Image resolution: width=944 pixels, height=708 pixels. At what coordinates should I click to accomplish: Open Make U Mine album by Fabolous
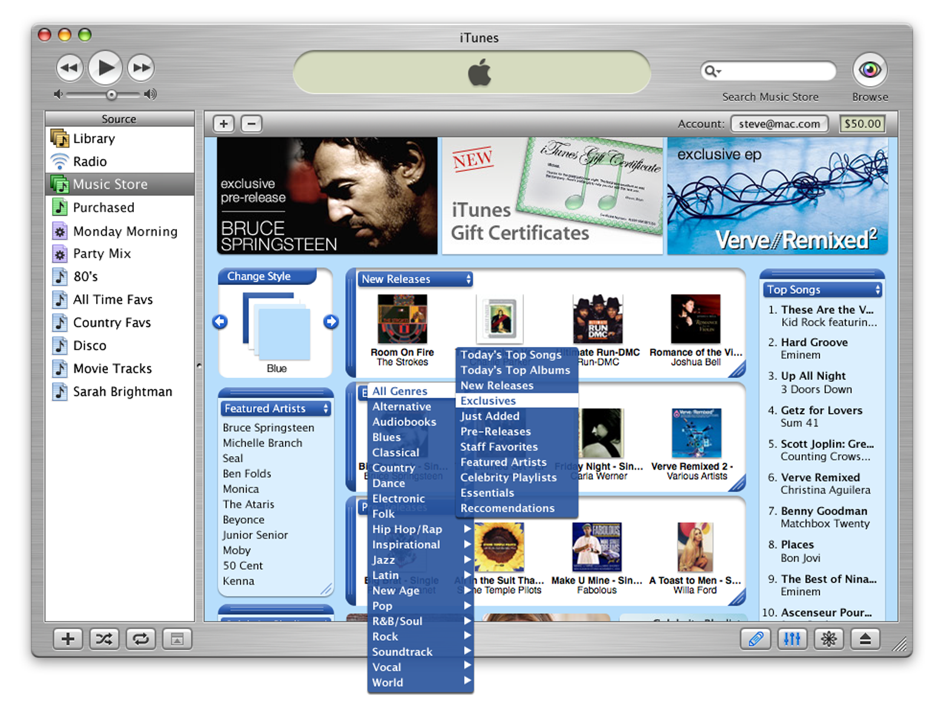point(596,547)
